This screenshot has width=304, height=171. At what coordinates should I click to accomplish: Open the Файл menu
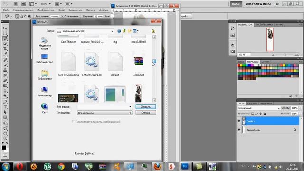pyautogui.click(x=6, y=10)
